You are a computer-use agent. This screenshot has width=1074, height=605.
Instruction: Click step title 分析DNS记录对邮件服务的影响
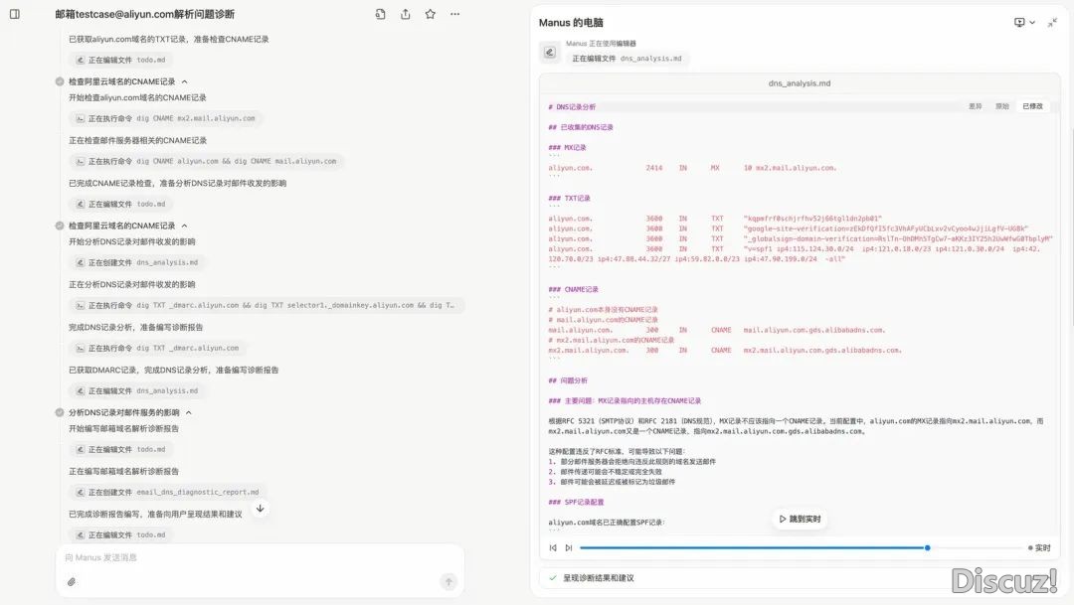click(x=124, y=412)
